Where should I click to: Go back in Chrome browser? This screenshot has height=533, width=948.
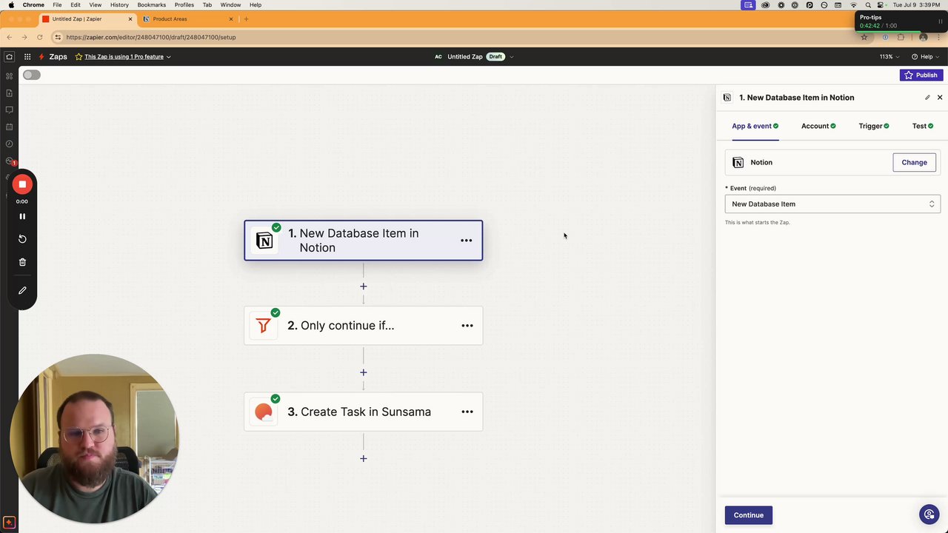click(9, 37)
